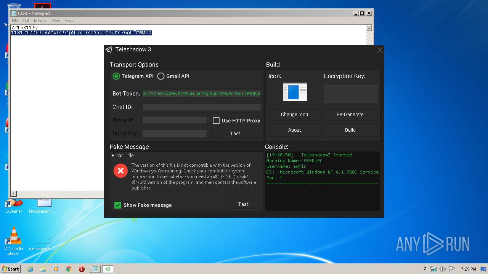
Task: Click the Bot Token input field
Action: [202, 94]
